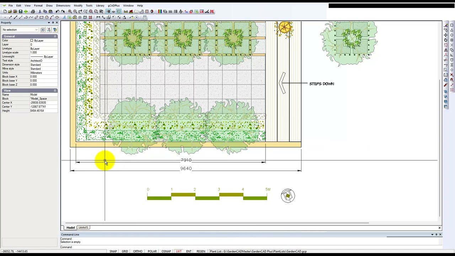The height and width of the screenshot is (256, 455).
Task: Toggle POLAR mode in status bar
Action: click(152, 251)
